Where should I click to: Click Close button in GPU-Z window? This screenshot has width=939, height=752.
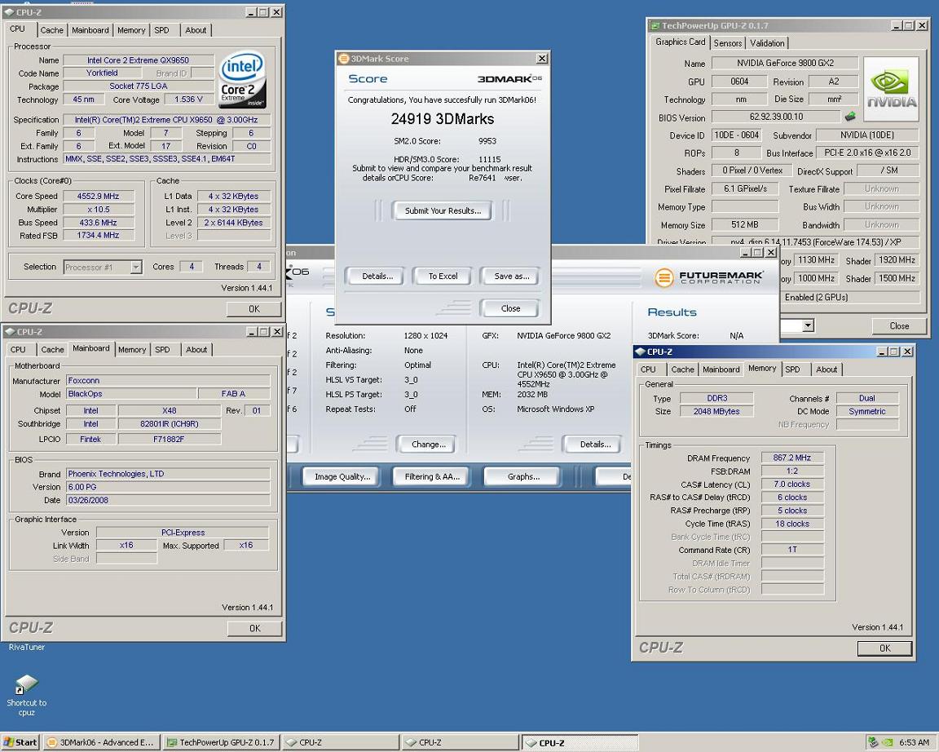coord(899,326)
